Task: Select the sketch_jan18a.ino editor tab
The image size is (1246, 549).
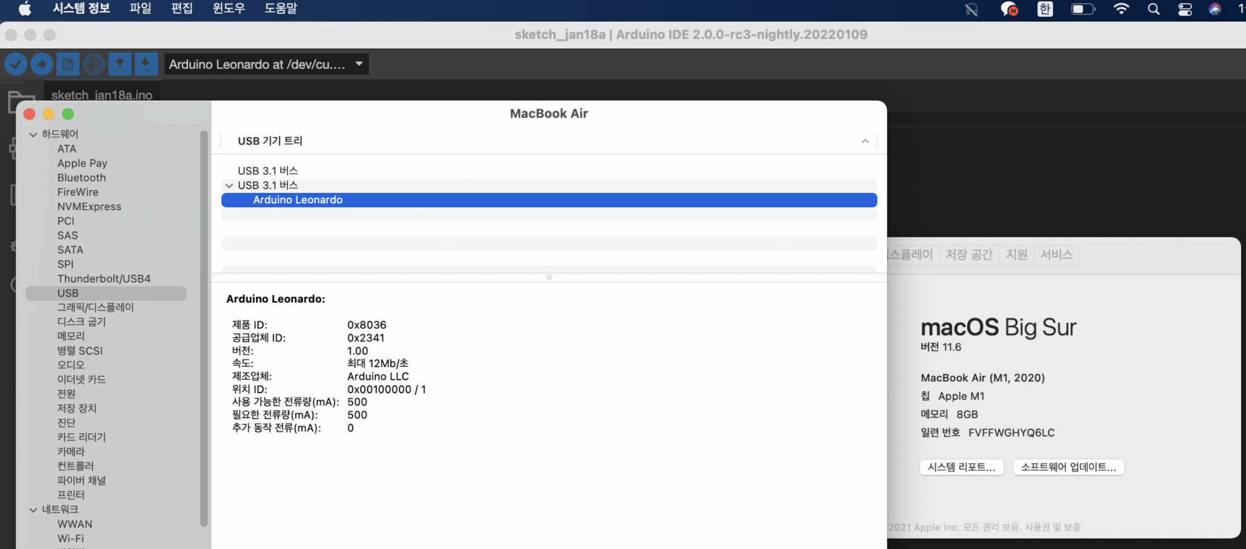Action: click(x=102, y=95)
